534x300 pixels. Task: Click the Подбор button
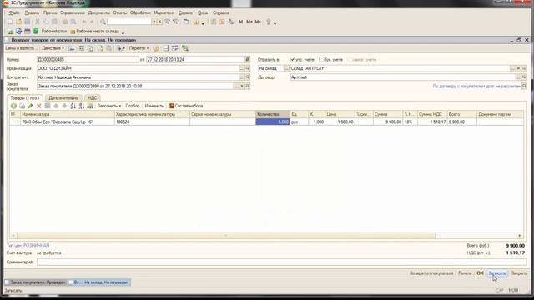pyautogui.click(x=133, y=106)
